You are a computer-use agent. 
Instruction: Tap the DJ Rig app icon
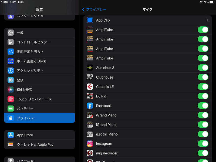click(x=90, y=96)
